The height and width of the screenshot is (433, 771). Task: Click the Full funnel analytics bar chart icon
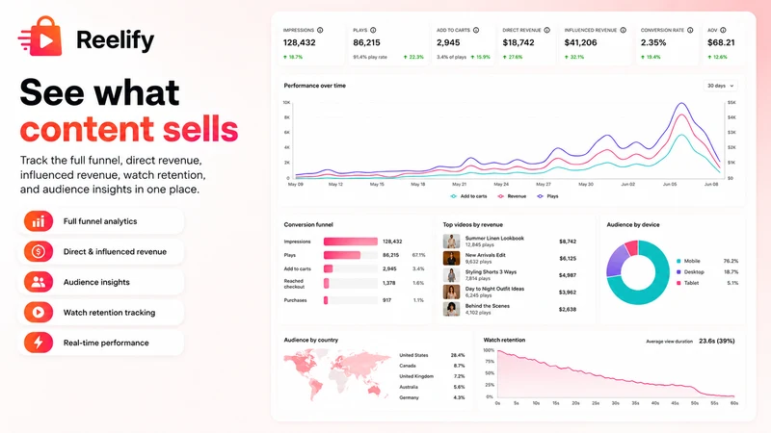39,221
